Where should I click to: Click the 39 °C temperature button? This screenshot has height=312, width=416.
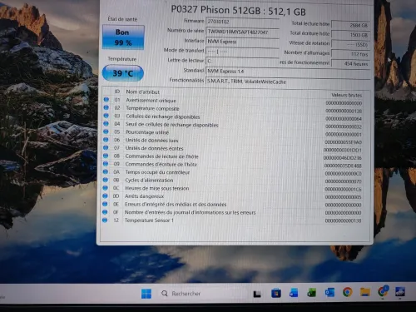tap(123, 73)
